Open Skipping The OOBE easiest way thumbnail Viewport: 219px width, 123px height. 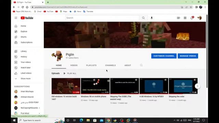pos(125,86)
